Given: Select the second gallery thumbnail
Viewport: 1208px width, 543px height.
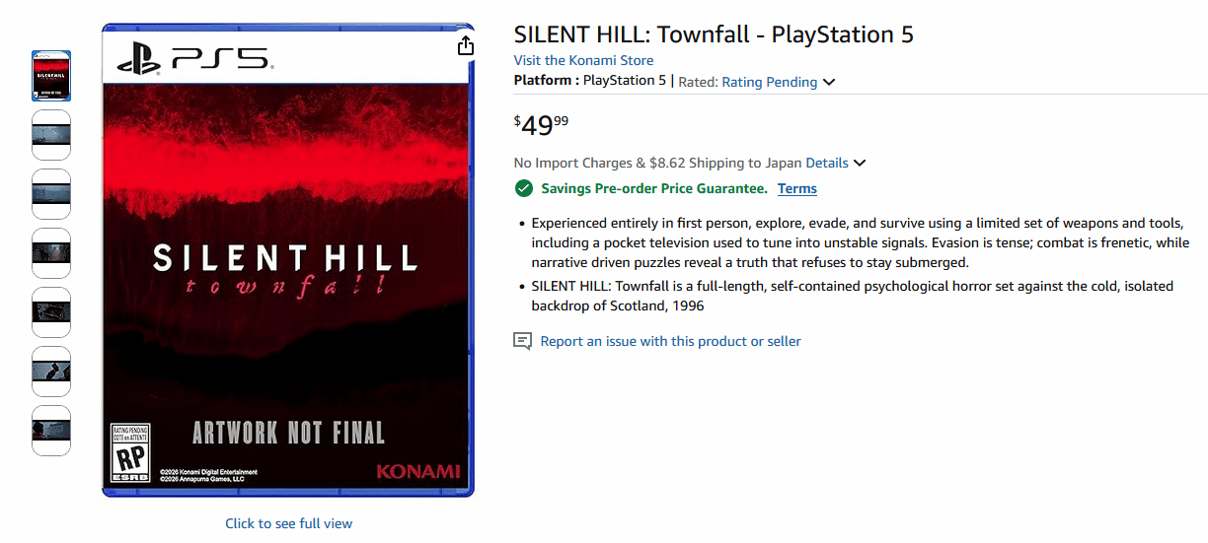Looking at the screenshot, I should coord(51,135).
